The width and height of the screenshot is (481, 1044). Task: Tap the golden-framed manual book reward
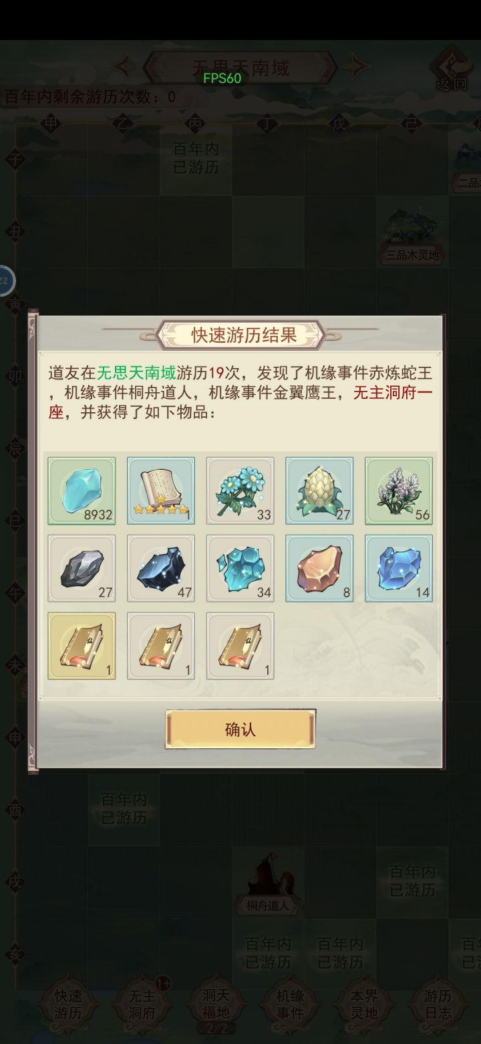(x=82, y=646)
